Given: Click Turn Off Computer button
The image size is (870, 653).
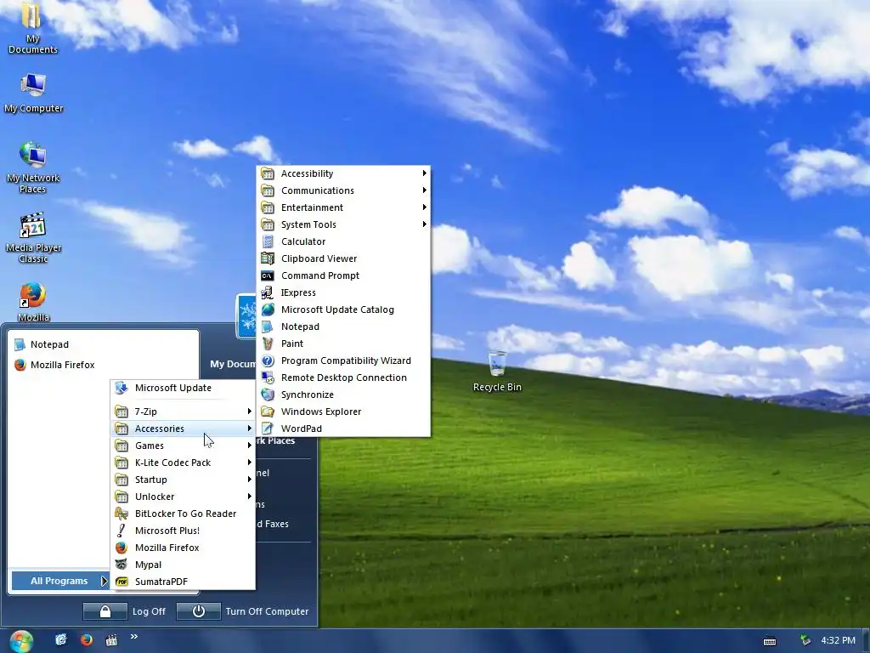Looking at the screenshot, I should pyautogui.click(x=243, y=611).
